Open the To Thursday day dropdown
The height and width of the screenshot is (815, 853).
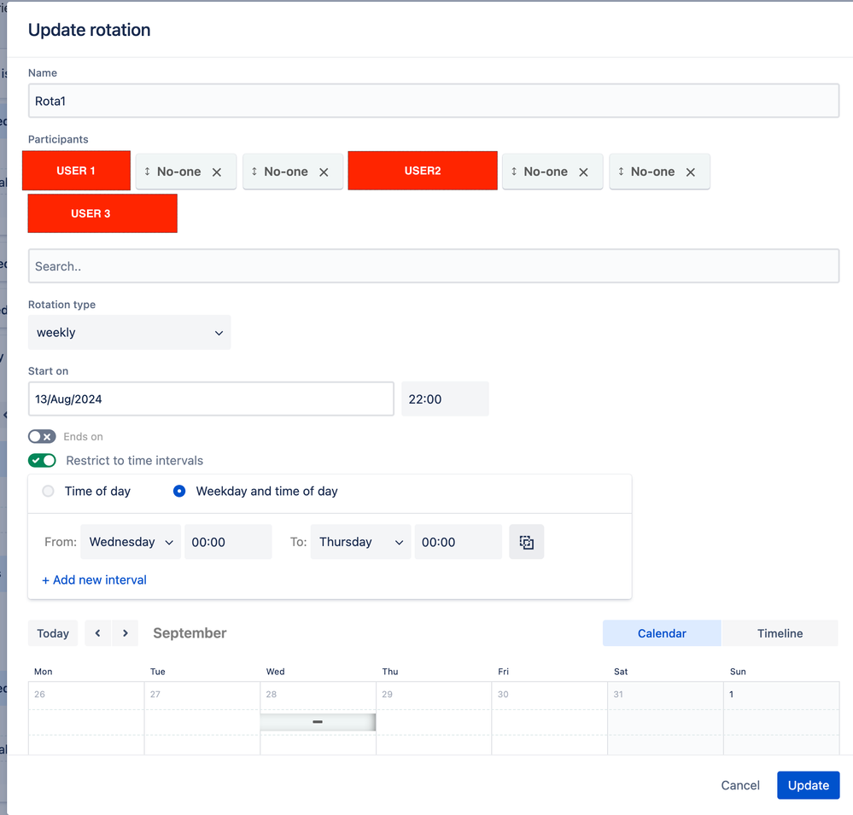click(x=360, y=542)
